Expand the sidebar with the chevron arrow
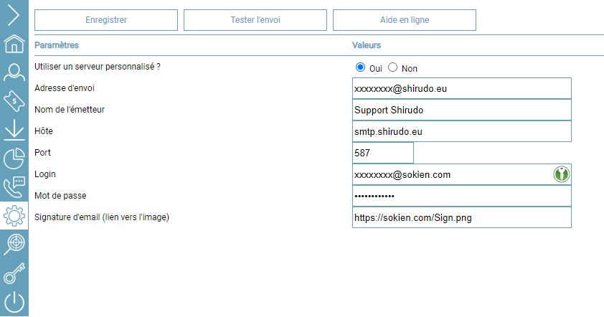Image resolution: width=604 pixels, height=317 pixels. click(x=14, y=15)
